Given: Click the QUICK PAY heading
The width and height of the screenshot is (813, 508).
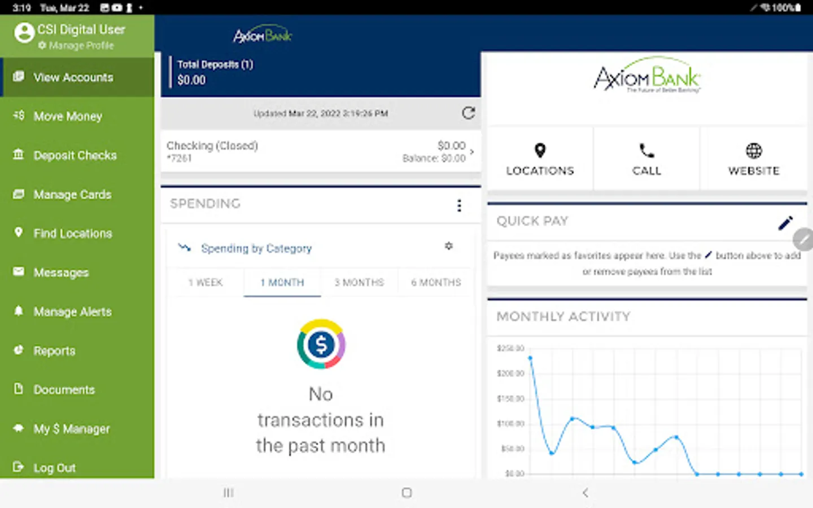Looking at the screenshot, I should 532,221.
